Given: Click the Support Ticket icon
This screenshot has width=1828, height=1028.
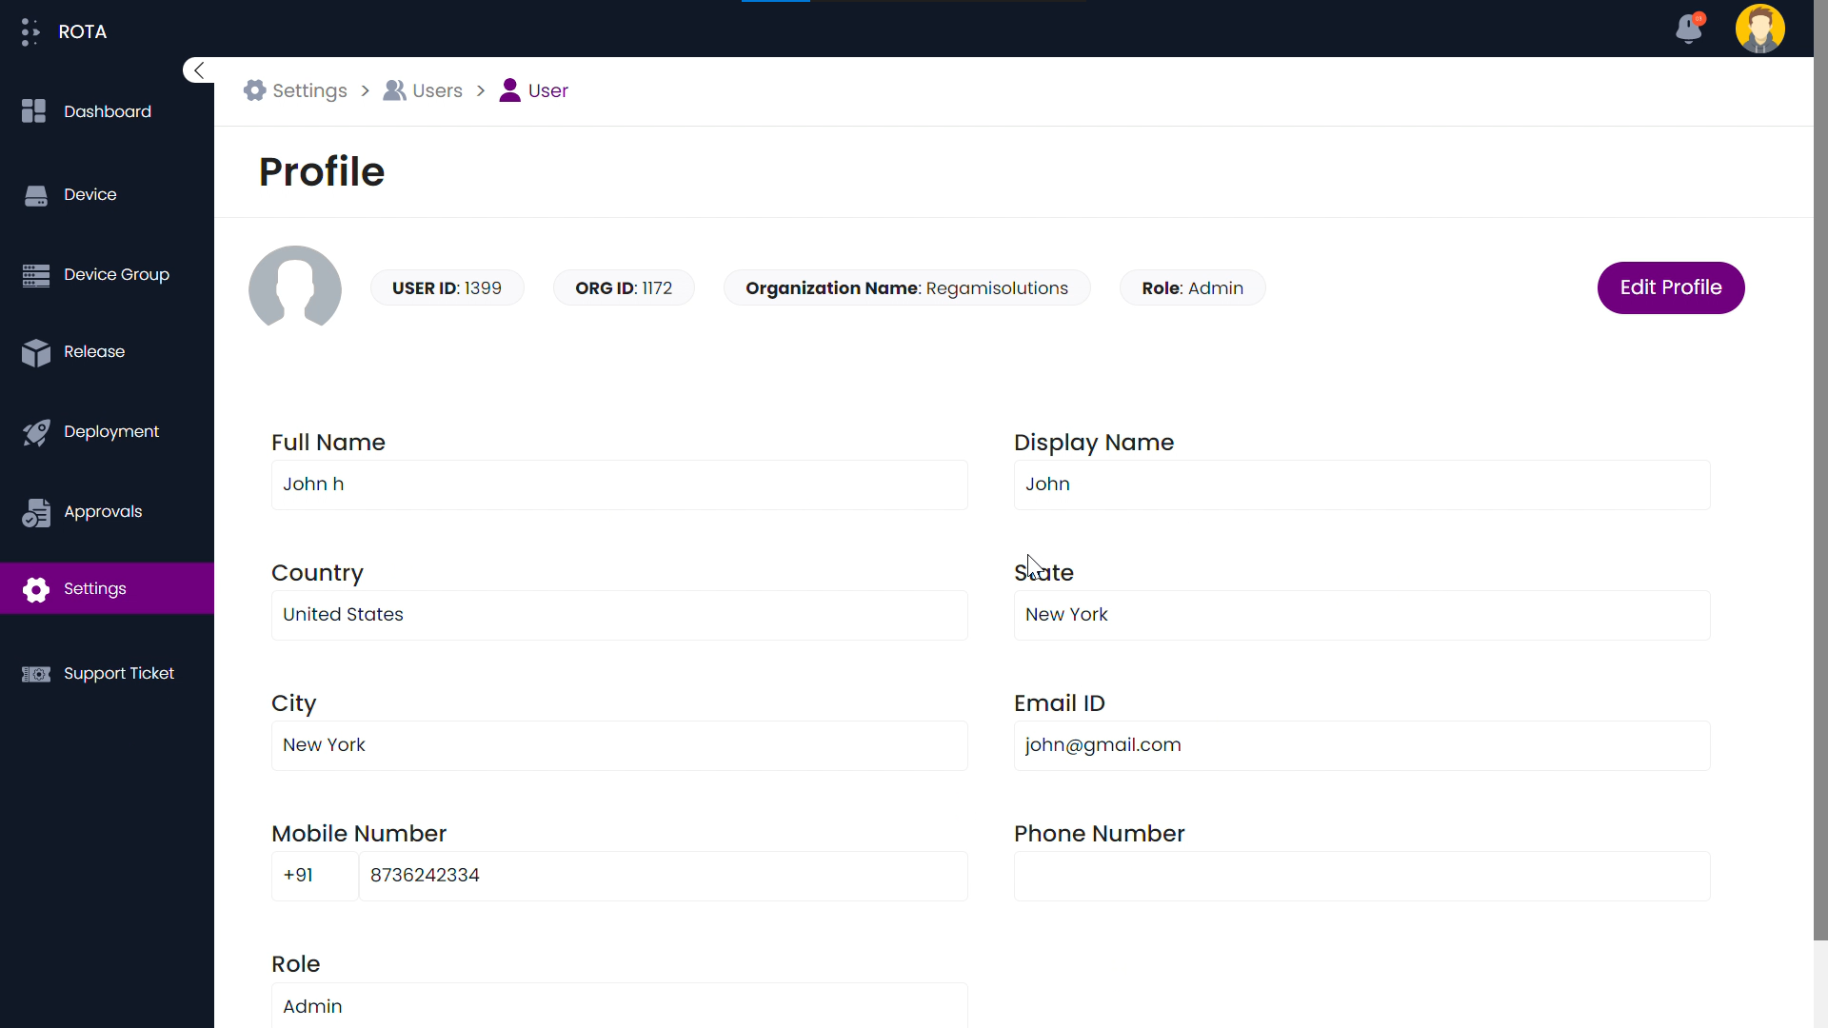Looking at the screenshot, I should click(35, 674).
